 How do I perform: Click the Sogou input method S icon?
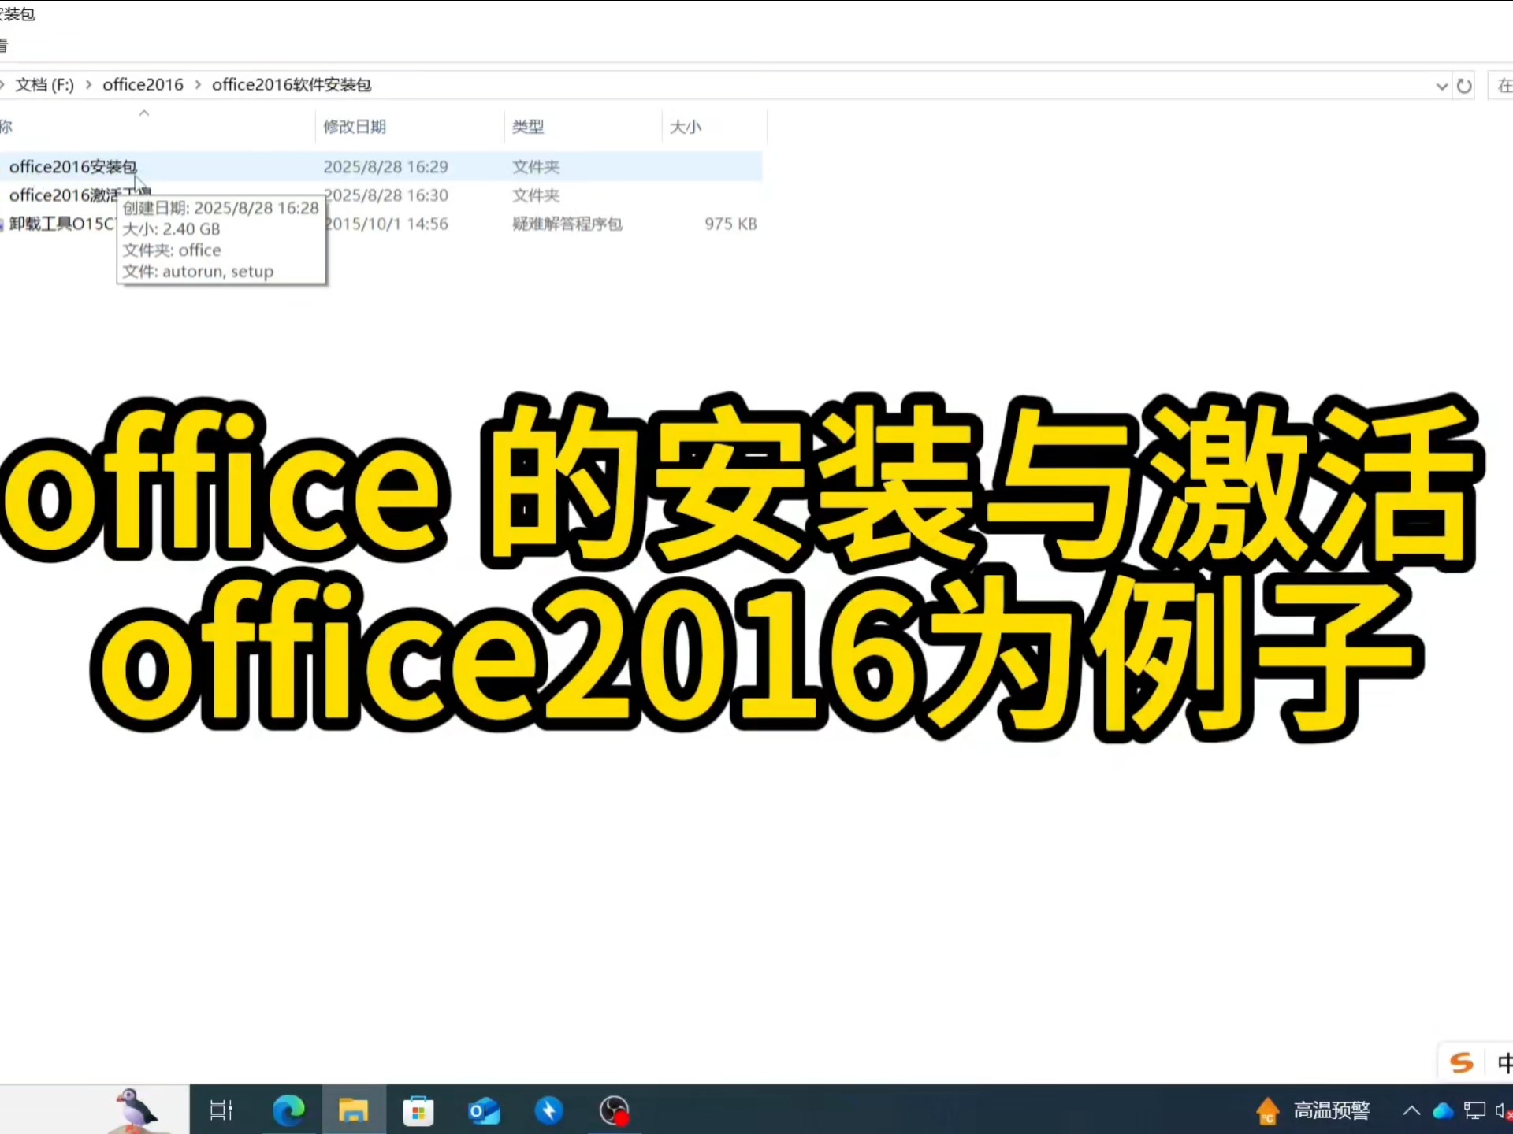1462,1063
